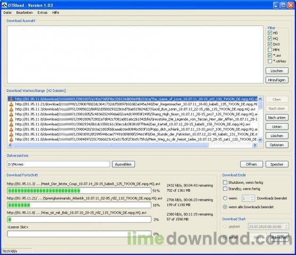Uncheck the DivX filter checkbox
This screenshot has height=255, width=296.
270,44
